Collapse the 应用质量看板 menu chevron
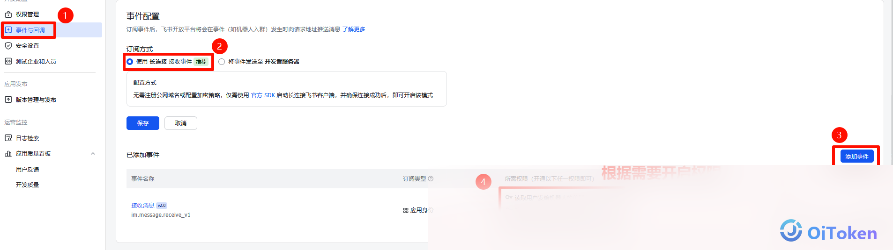Viewport: 893px width, 250px height. click(93, 154)
